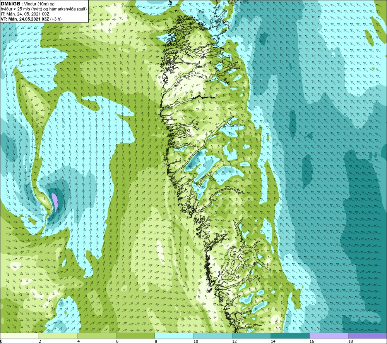The height and width of the screenshot is (344, 387).
Task: Click the scale number "8" under the legend
Action: (x=156, y=341)
